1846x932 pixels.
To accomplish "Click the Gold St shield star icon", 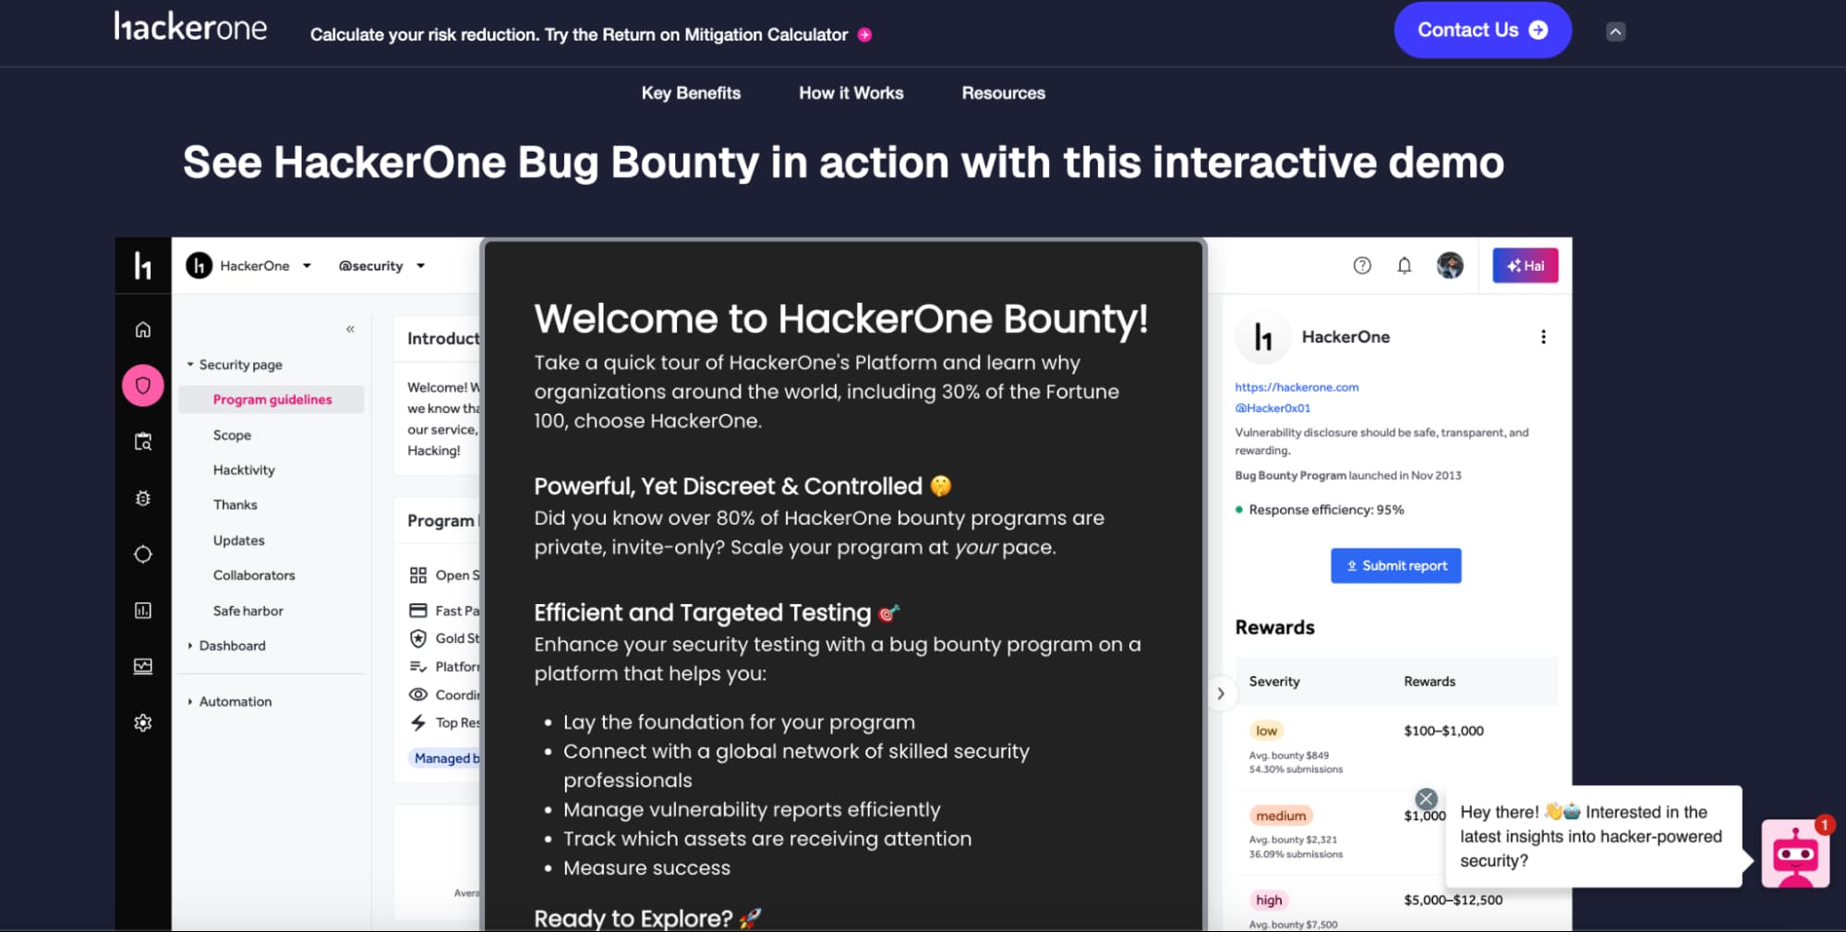I will [418, 638].
